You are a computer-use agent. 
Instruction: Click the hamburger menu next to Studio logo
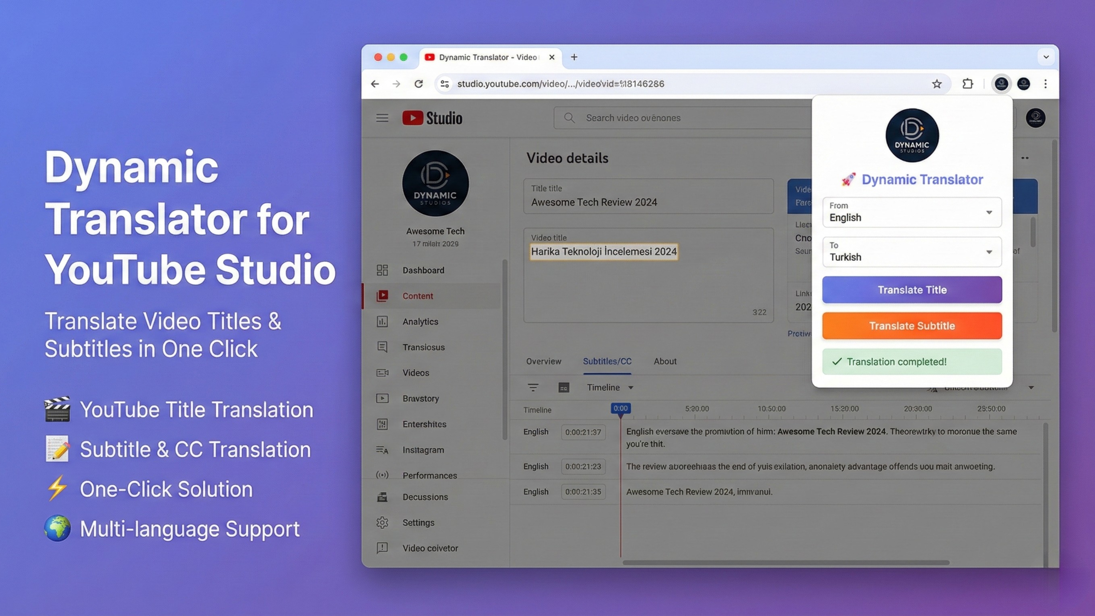click(x=382, y=118)
